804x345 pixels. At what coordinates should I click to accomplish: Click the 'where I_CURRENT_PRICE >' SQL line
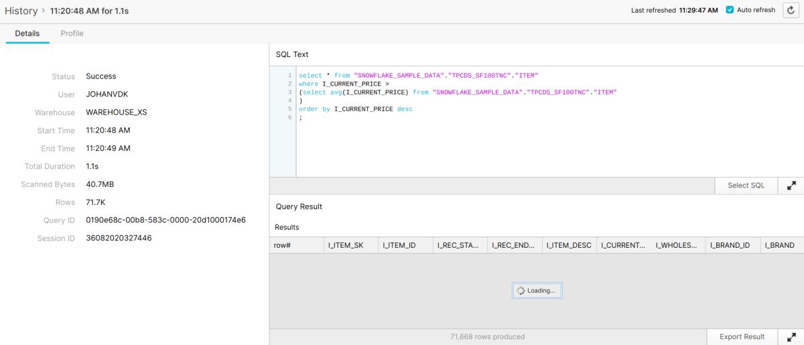[x=344, y=84]
